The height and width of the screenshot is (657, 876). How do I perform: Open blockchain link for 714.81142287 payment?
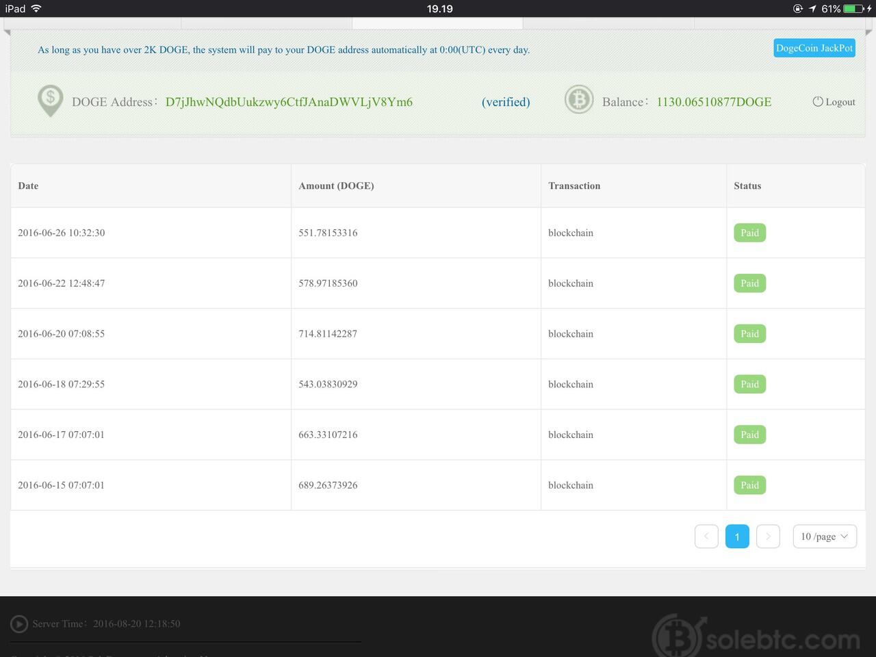tap(571, 334)
